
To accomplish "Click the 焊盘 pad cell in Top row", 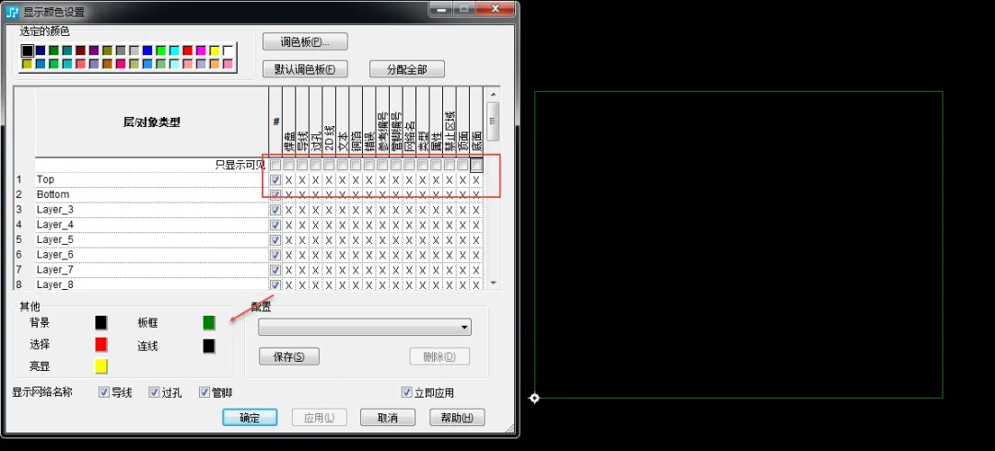I will pyautogui.click(x=288, y=180).
